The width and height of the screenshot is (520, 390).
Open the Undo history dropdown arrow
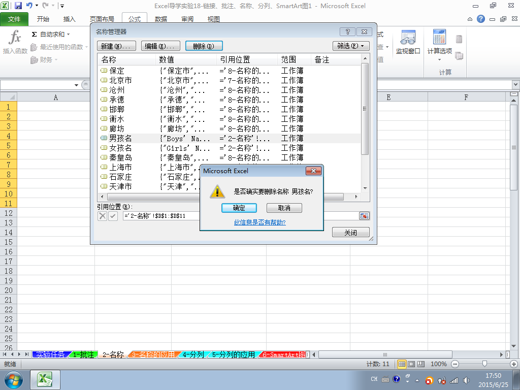point(37,6)
